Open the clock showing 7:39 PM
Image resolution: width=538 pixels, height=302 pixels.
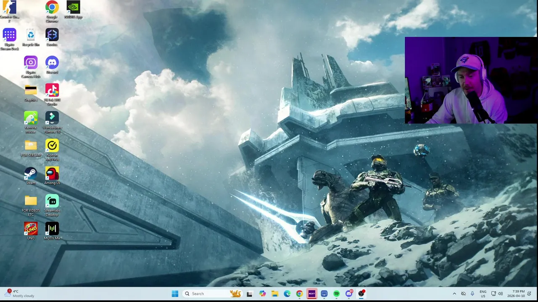(516, 294)
